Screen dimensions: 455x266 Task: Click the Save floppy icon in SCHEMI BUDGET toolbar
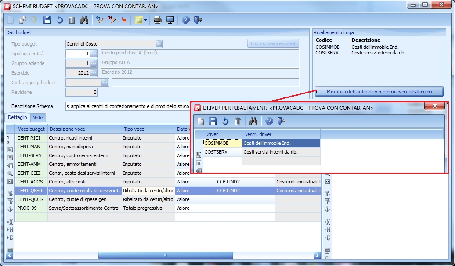pyautogui.click(x=47, y=20)
